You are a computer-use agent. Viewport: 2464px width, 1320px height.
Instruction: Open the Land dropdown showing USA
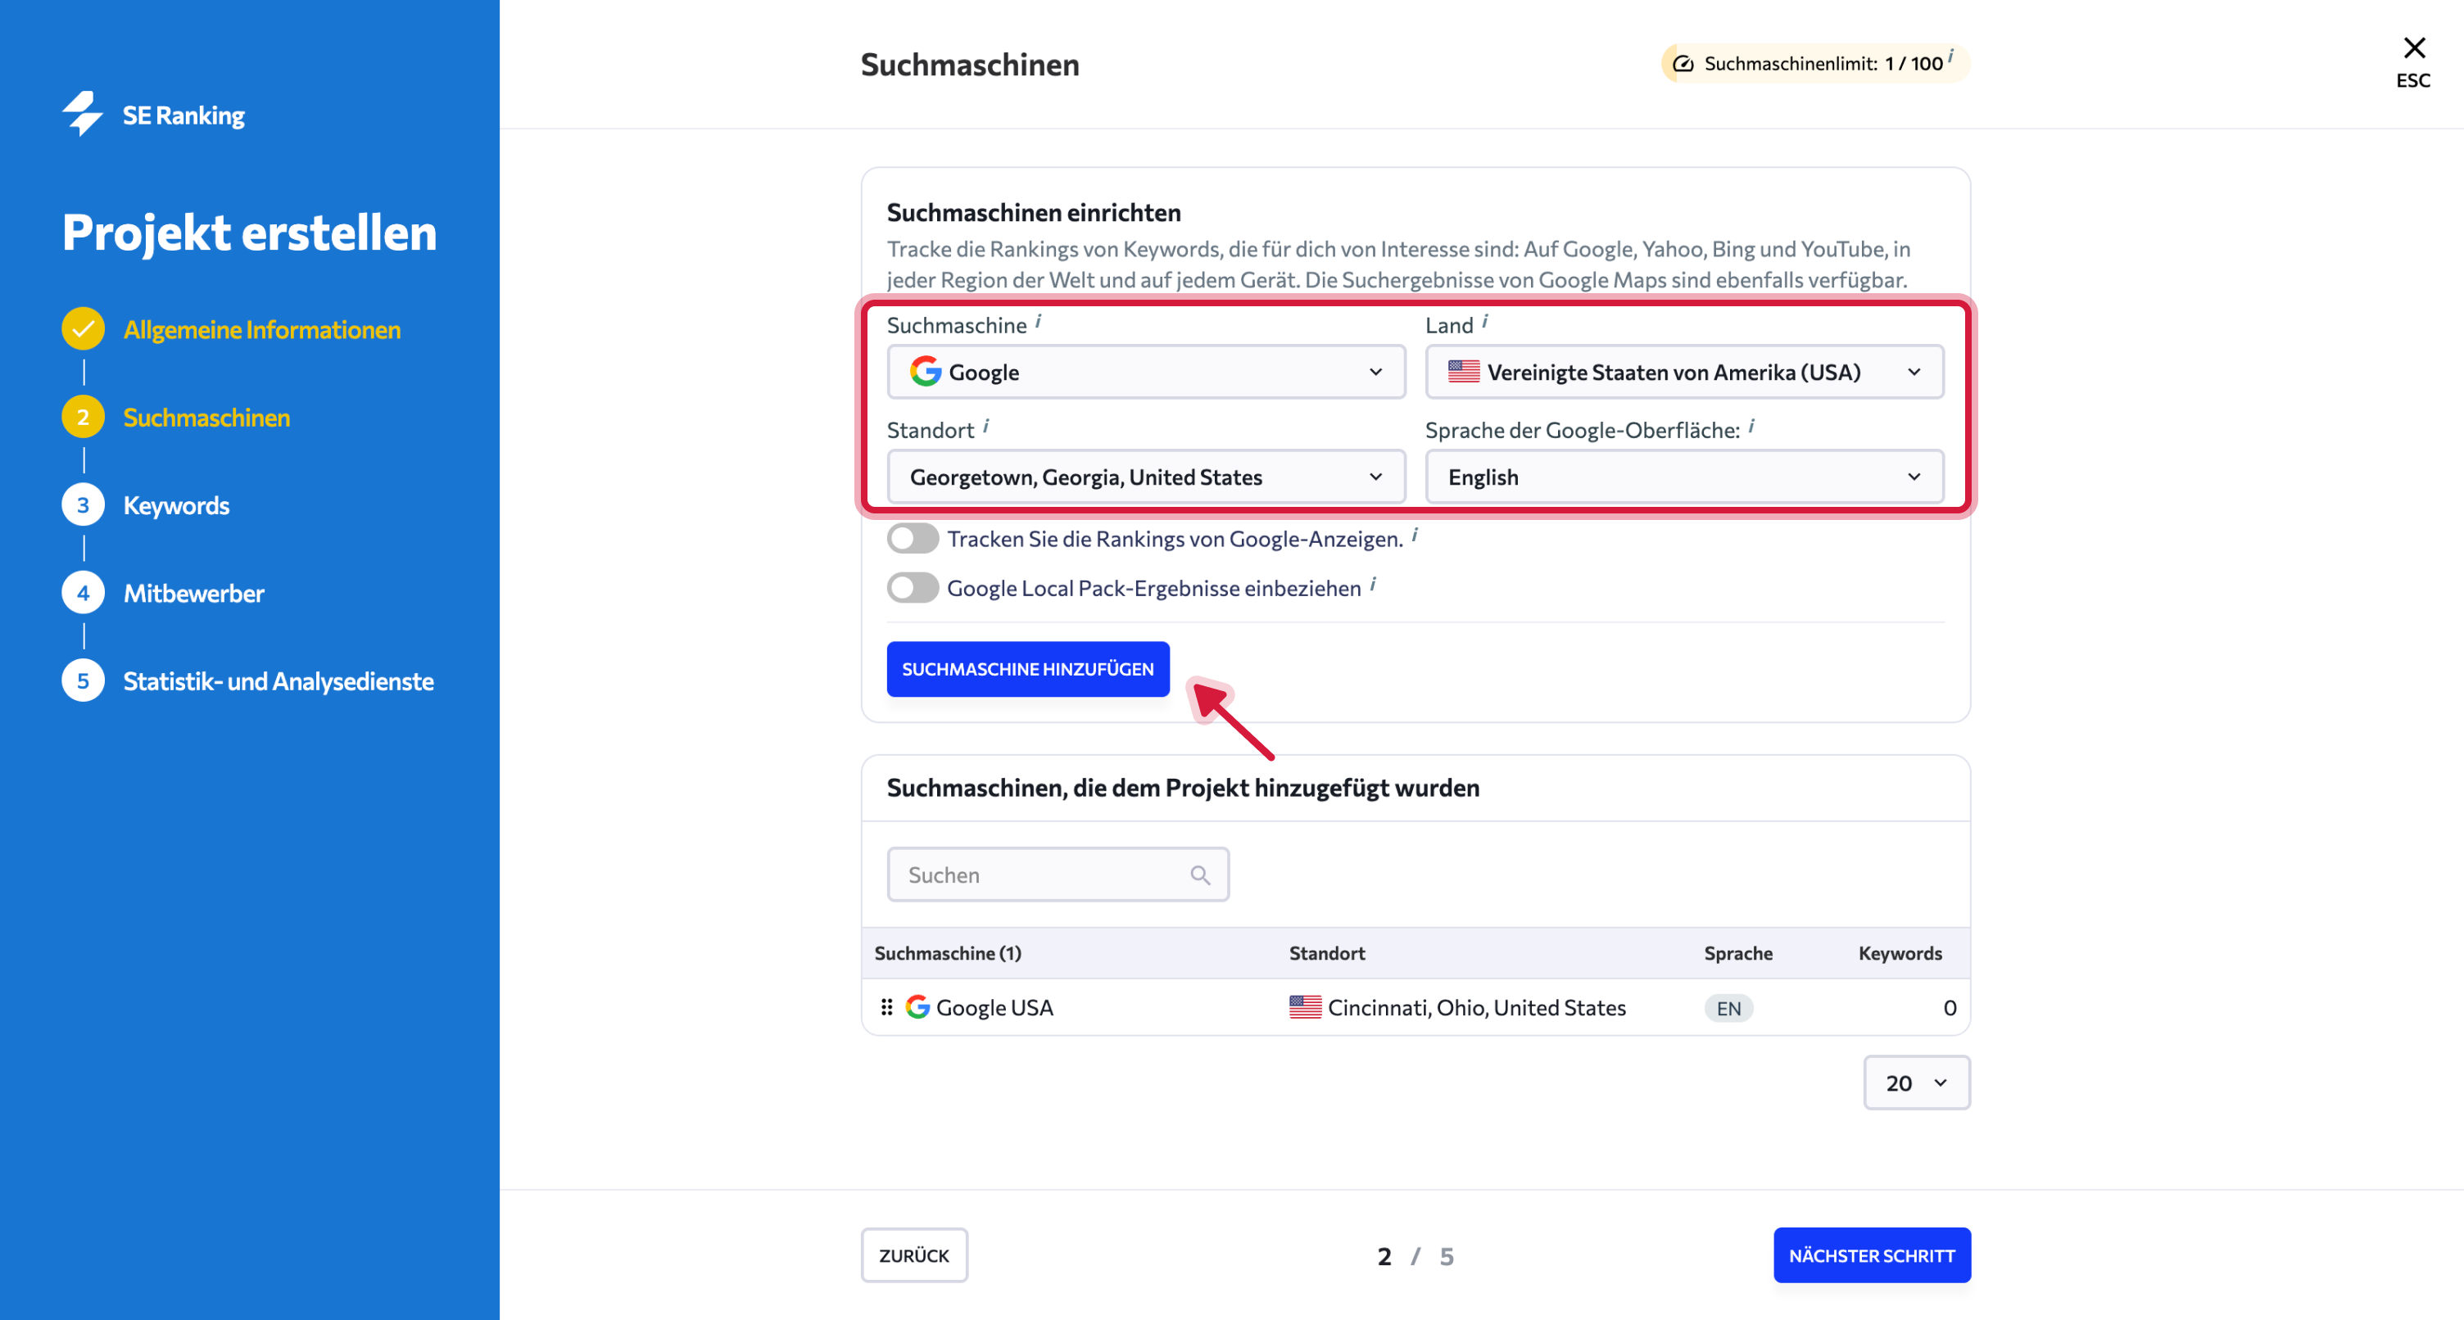click(x=1684, y=372)
